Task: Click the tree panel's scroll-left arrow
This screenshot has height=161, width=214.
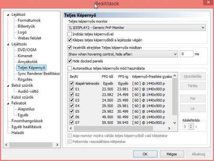Action: pyautogui.click(x=6, y=145)
